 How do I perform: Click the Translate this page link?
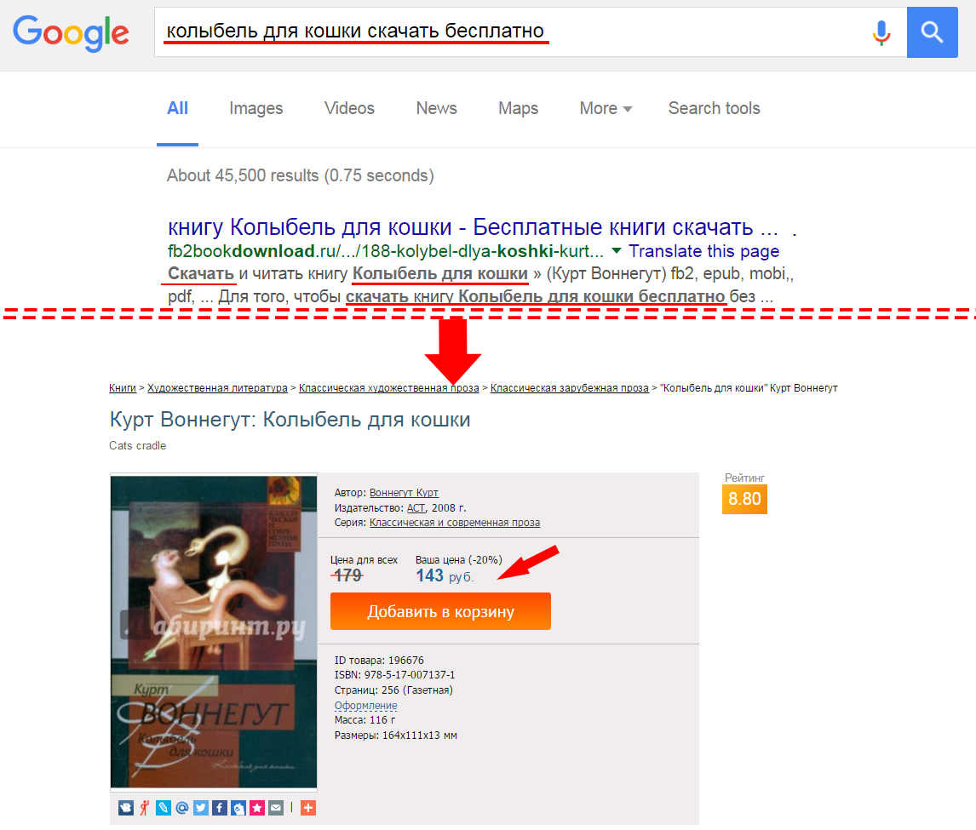[x=704, y=251]
